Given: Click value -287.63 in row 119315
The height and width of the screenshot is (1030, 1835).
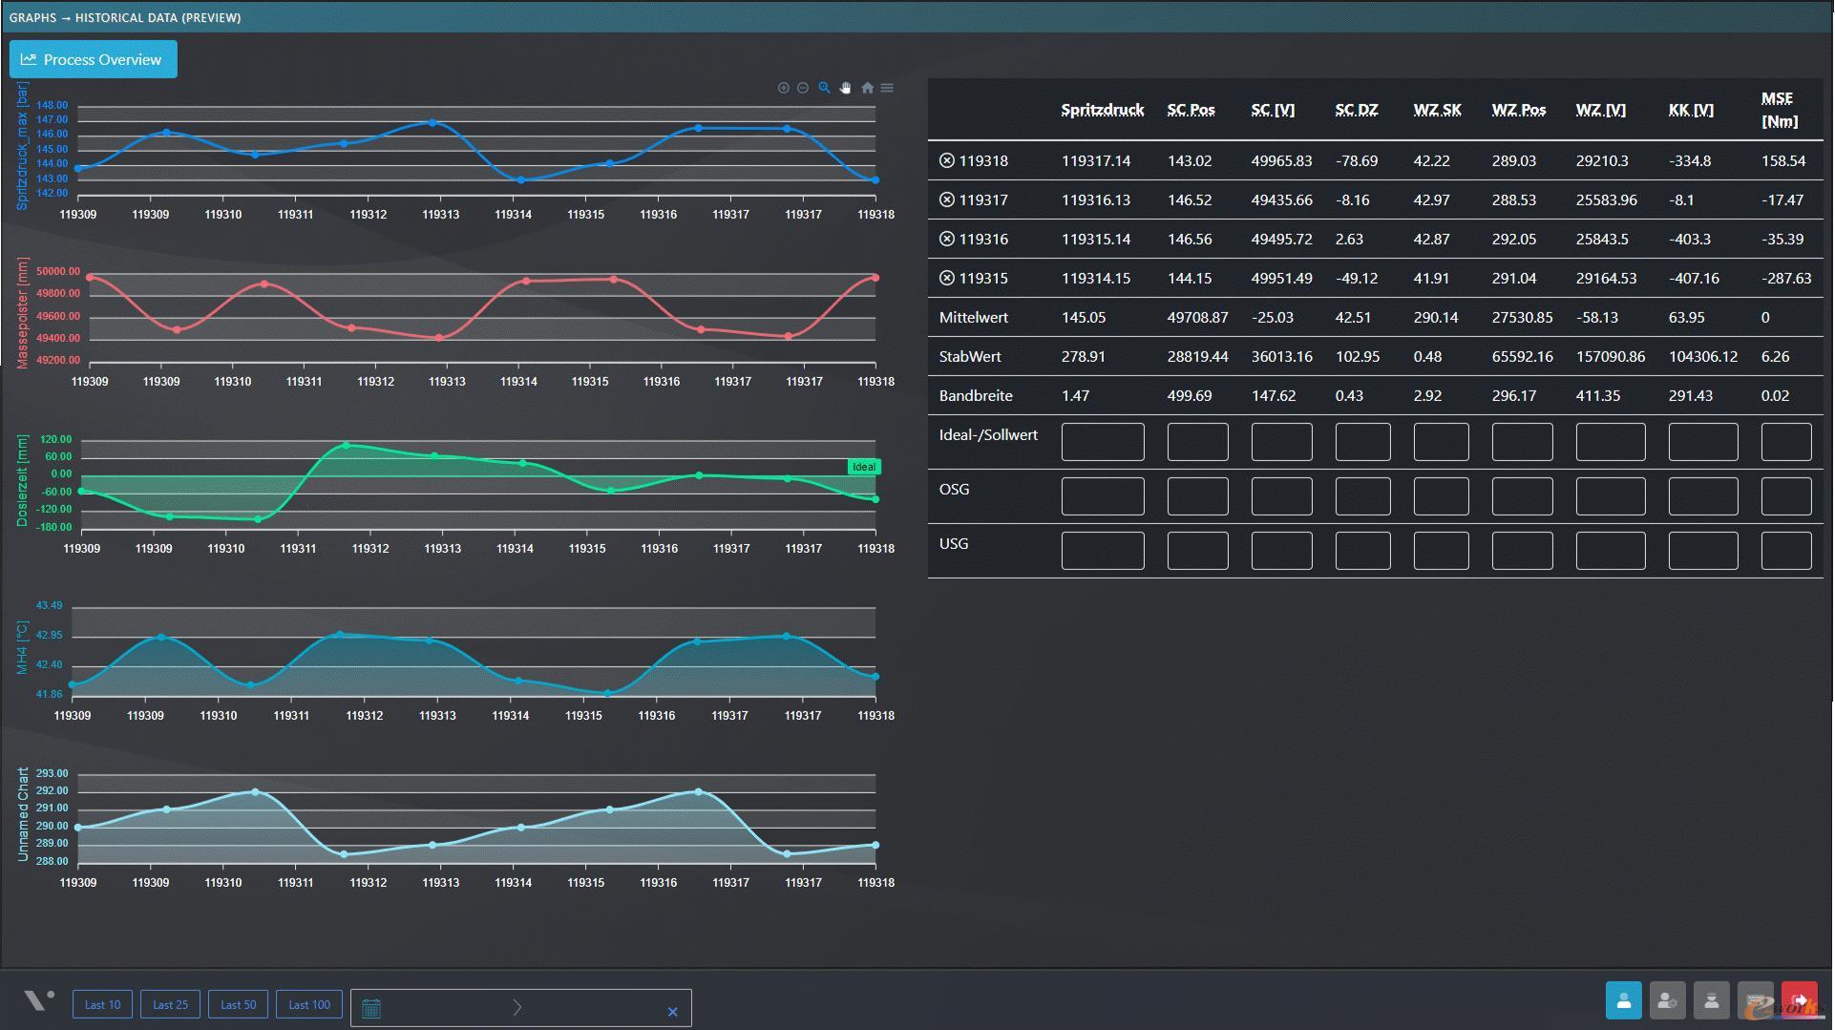Looking at the screenshot, I should (1786, 278).
